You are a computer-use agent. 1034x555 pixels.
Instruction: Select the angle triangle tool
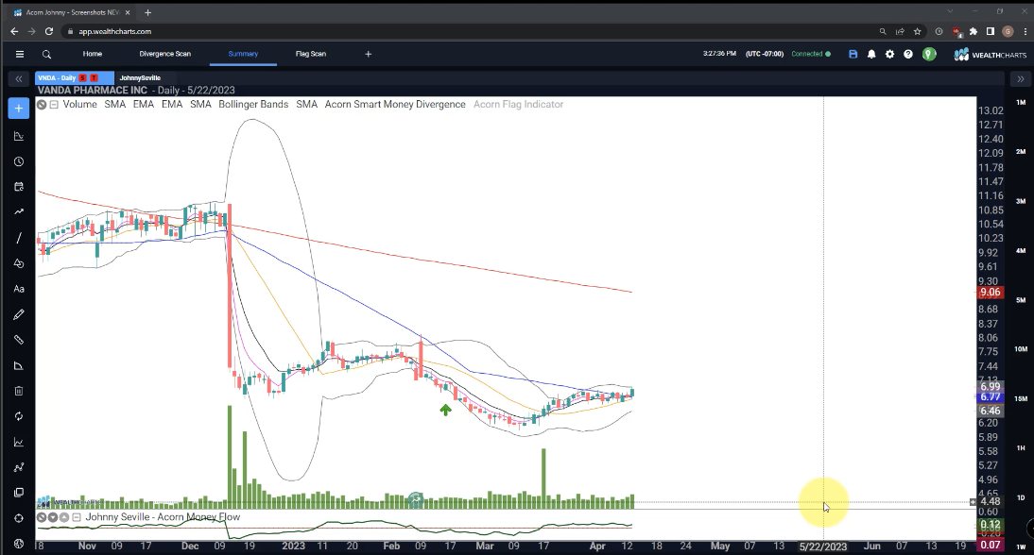19,366
